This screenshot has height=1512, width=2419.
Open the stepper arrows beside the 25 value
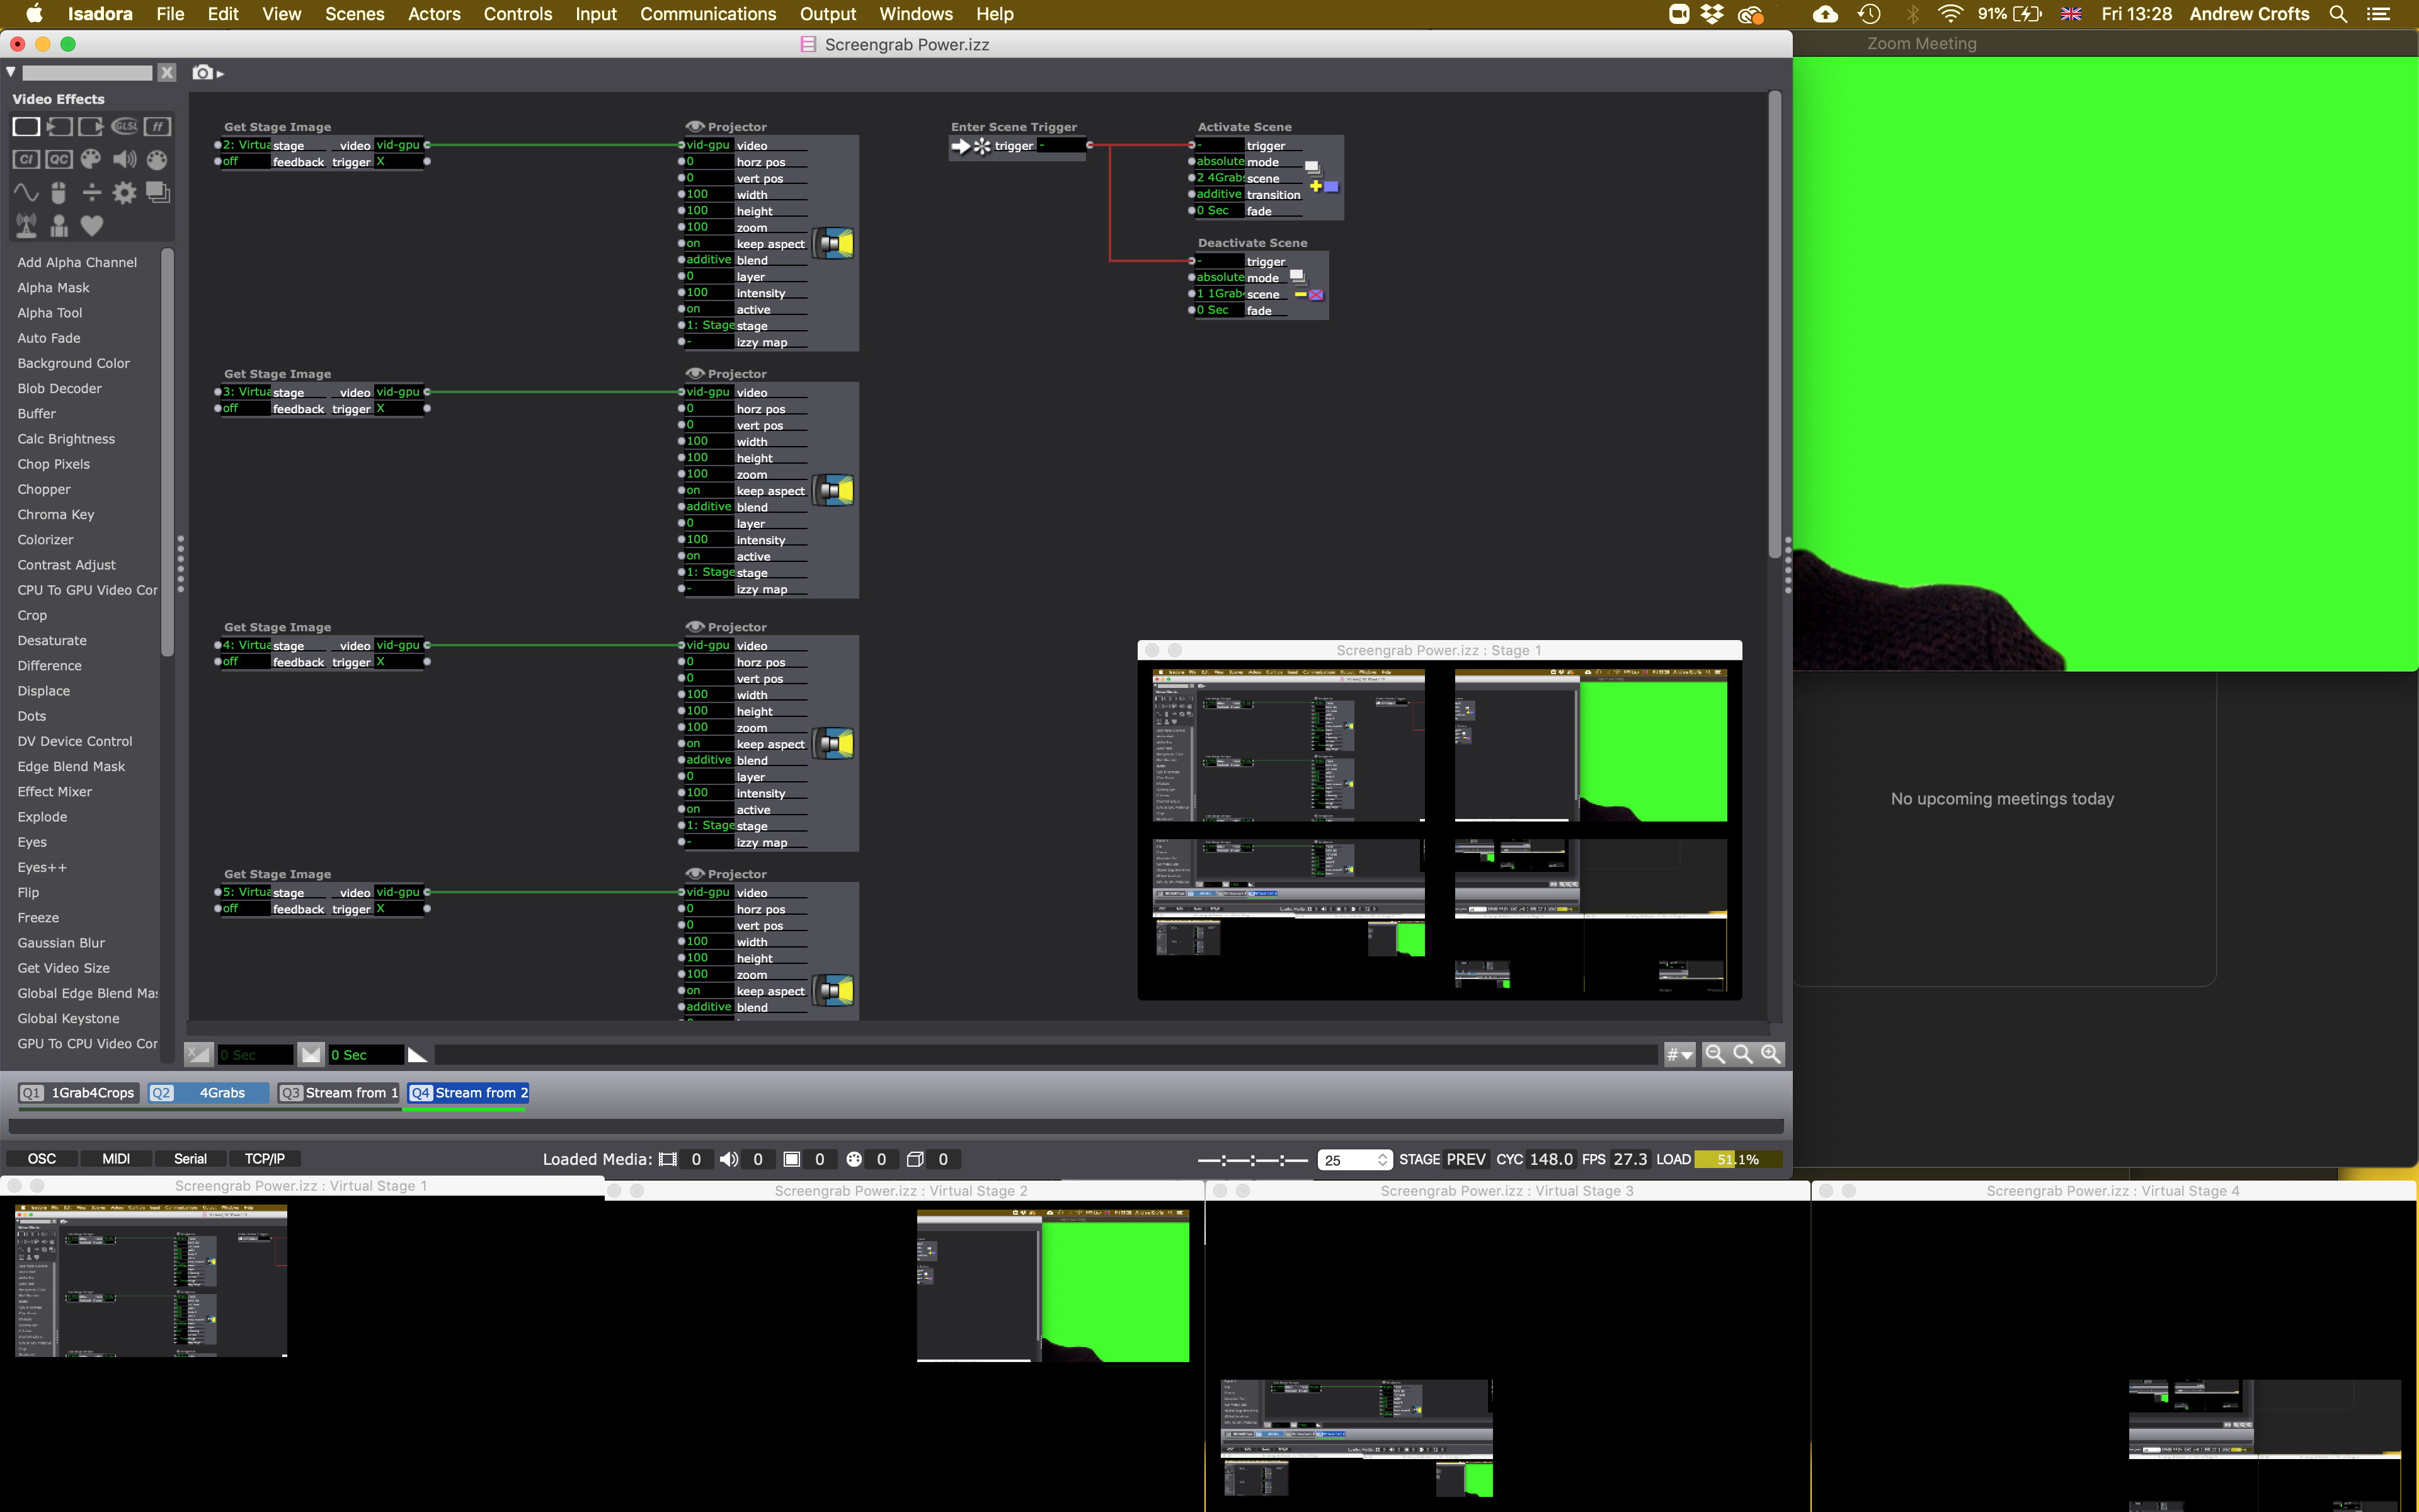1383,1160
